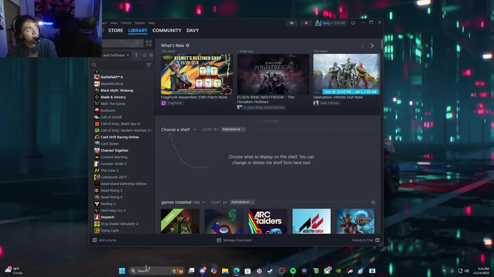Select Call of Duty: Black Ops III
494x277 pixels.
[x=121, y=124]
